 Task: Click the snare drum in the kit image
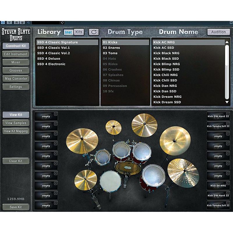coord(110,181)
